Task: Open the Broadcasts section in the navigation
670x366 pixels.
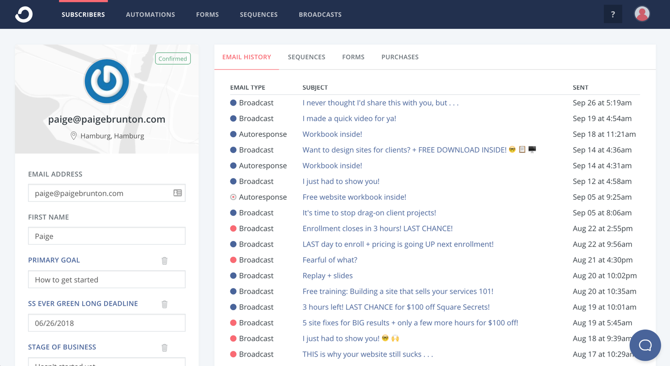Action: pyautogui.click(x=320, y=14)
